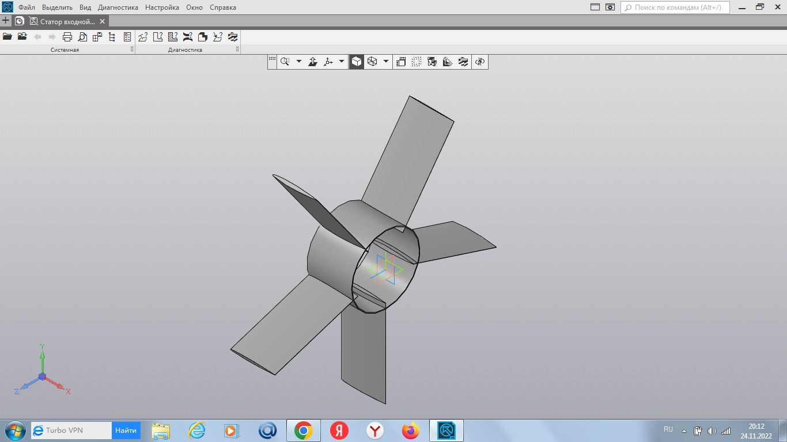Click the section view icon in view toolbar
Viewport: 787px width, 442px height.
[x=432, y=62]
